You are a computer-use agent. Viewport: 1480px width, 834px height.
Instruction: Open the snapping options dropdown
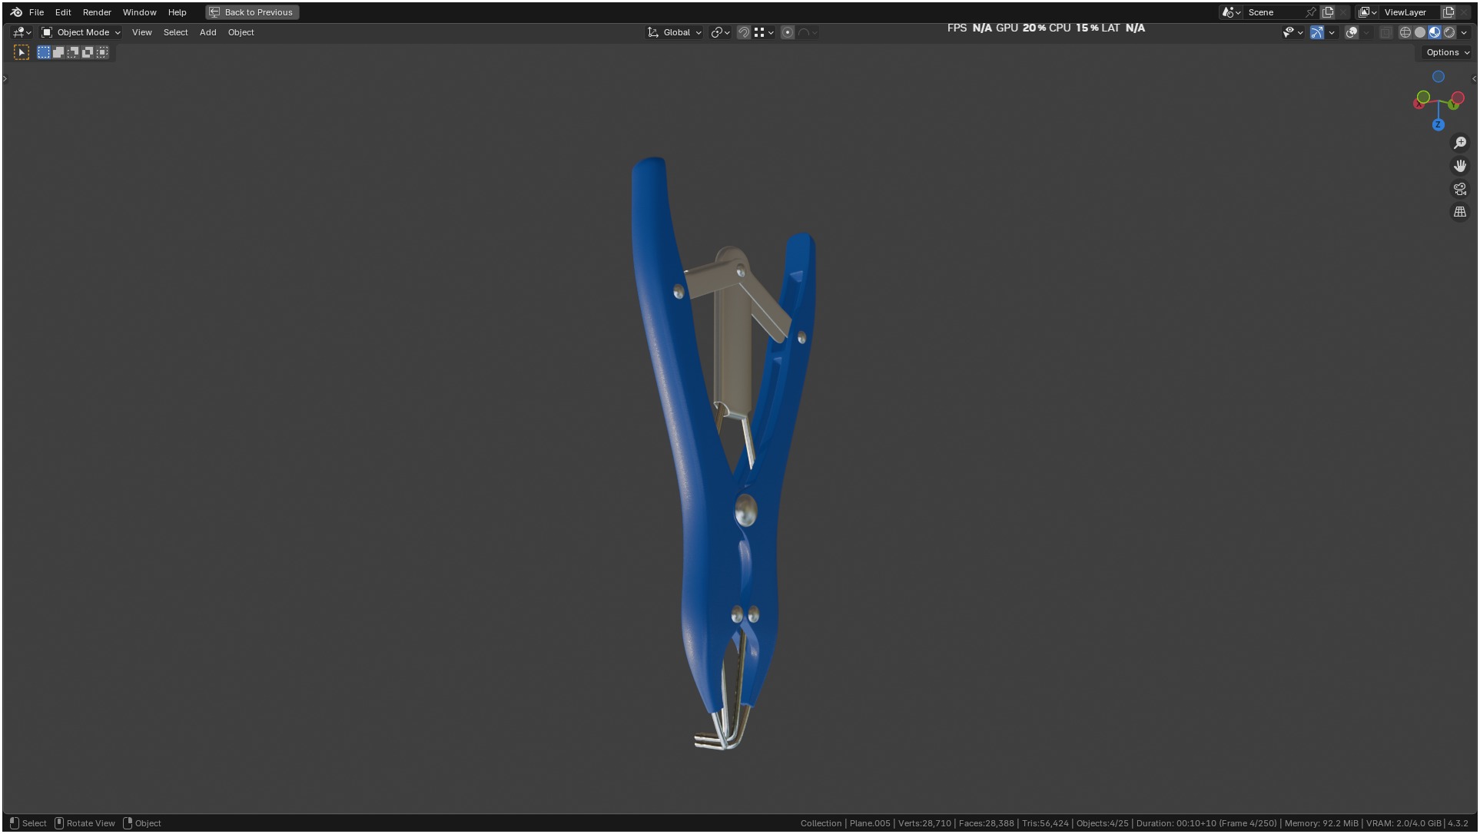pos(764,32)
